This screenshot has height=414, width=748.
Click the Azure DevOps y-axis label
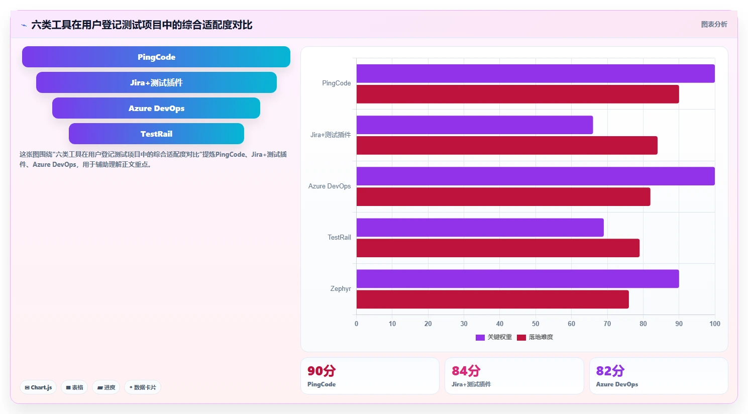click(x=330, y=186)
